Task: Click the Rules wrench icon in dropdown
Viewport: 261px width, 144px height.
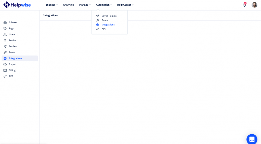Action: tap(98, 20)
